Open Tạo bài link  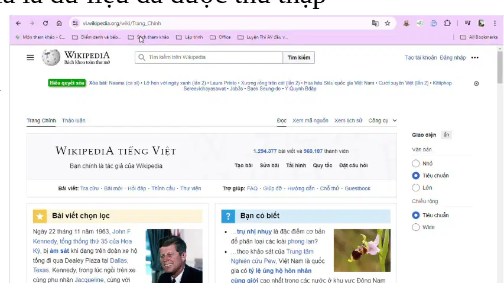point(243,165)
